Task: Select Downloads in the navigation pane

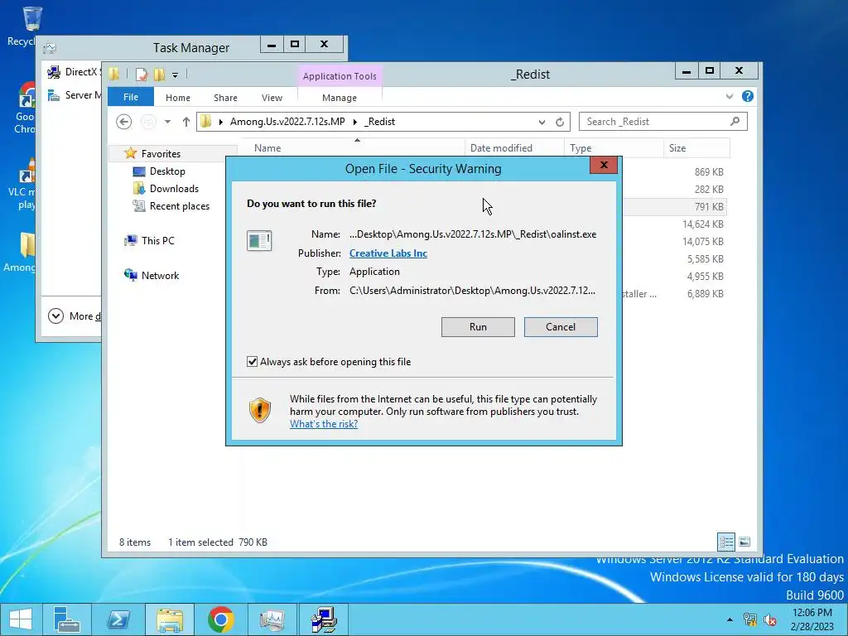Action: [174, 188]
